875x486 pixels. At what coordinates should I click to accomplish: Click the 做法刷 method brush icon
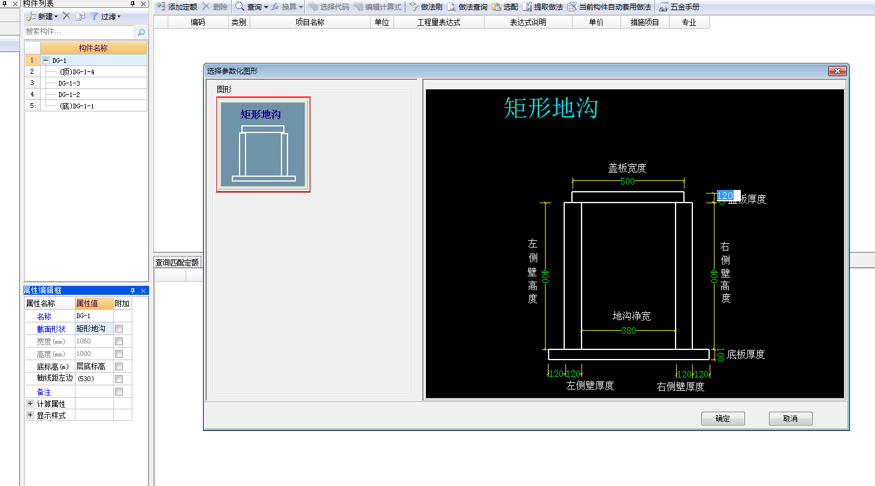click(413, 7)
